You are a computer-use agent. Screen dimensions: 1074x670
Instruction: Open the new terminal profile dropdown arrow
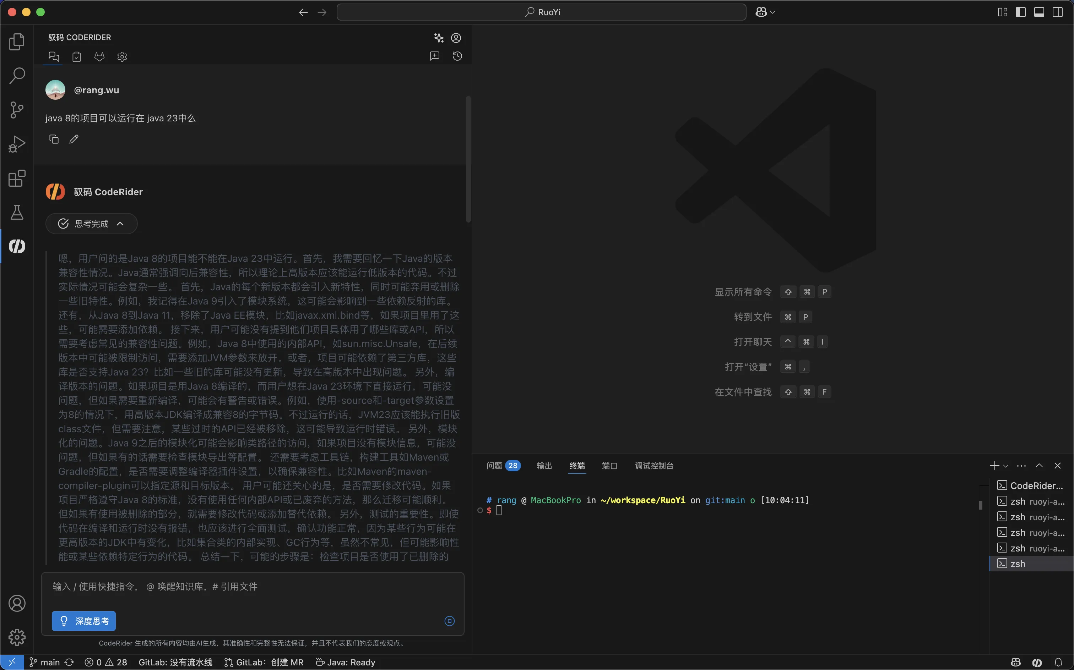(x=1006, y=466)
